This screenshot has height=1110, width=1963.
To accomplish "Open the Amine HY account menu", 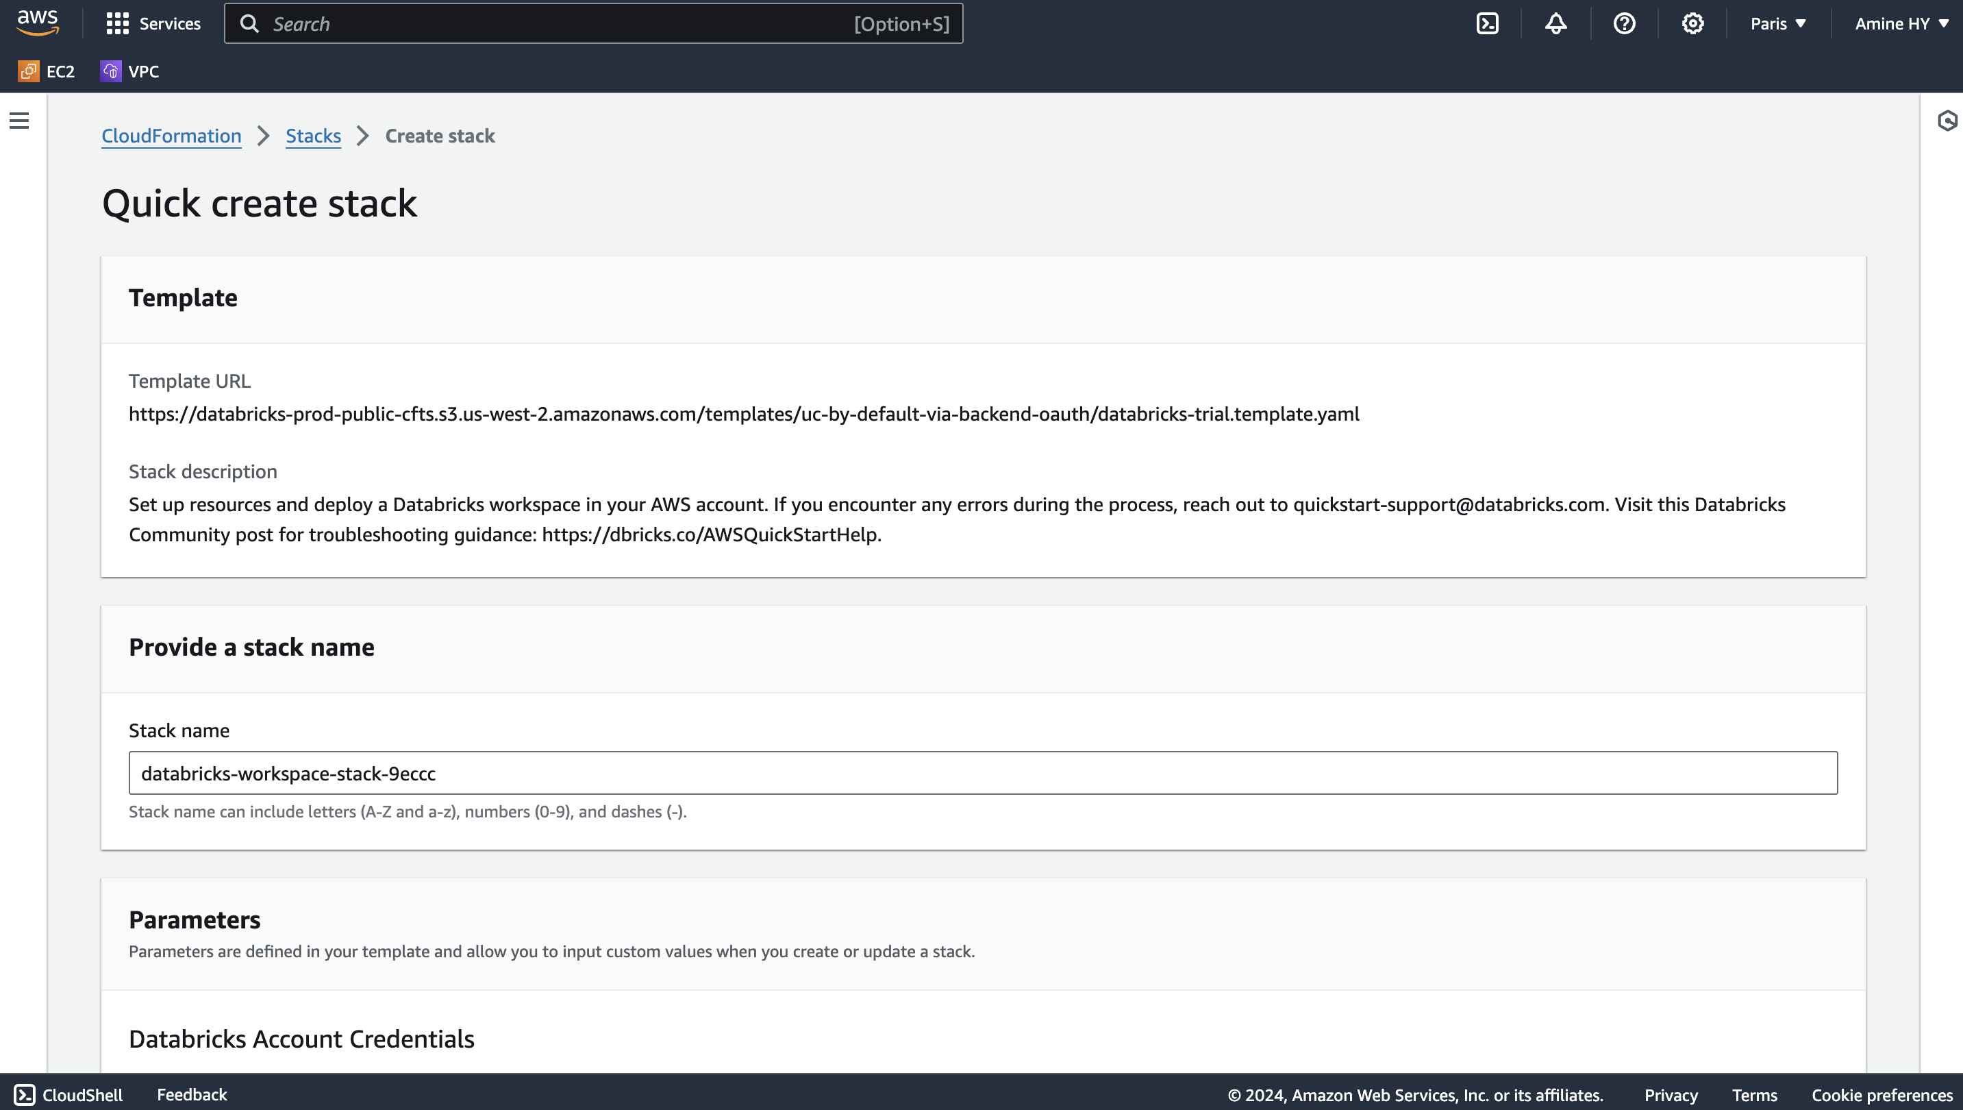I will [1901, 23].
